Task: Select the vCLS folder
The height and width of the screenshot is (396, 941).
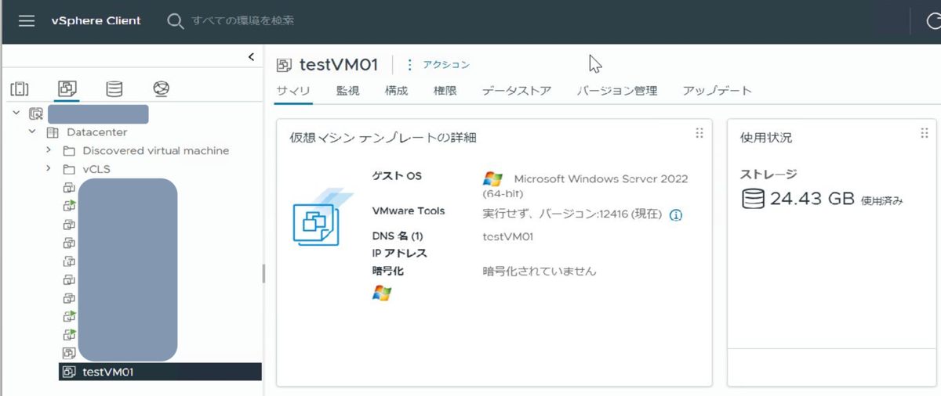Action: click(x=96, y=169)
